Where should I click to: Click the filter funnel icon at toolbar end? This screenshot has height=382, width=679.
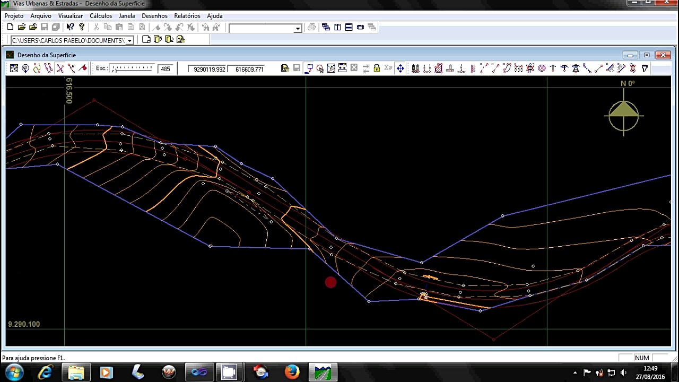(645, 68)
